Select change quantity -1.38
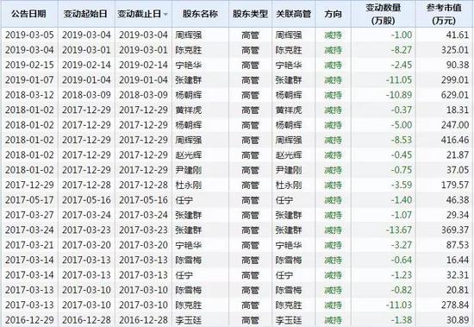This screenshot has height=327, width=474. pyautogui.click(x=401, y=320)
